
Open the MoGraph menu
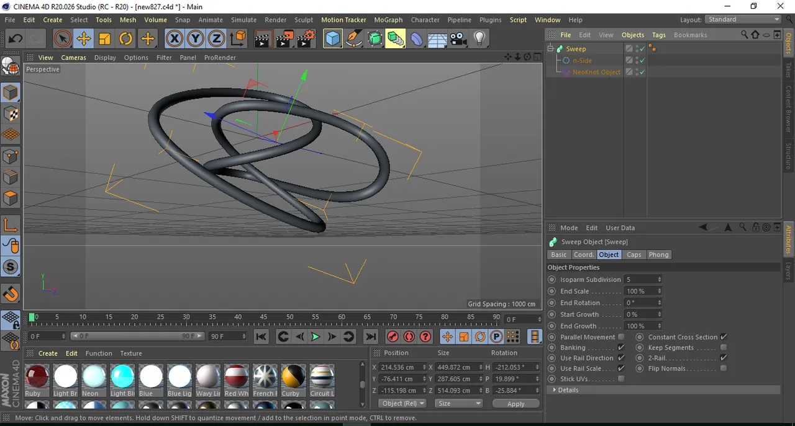pyautogui.click(x=388, y=20)
